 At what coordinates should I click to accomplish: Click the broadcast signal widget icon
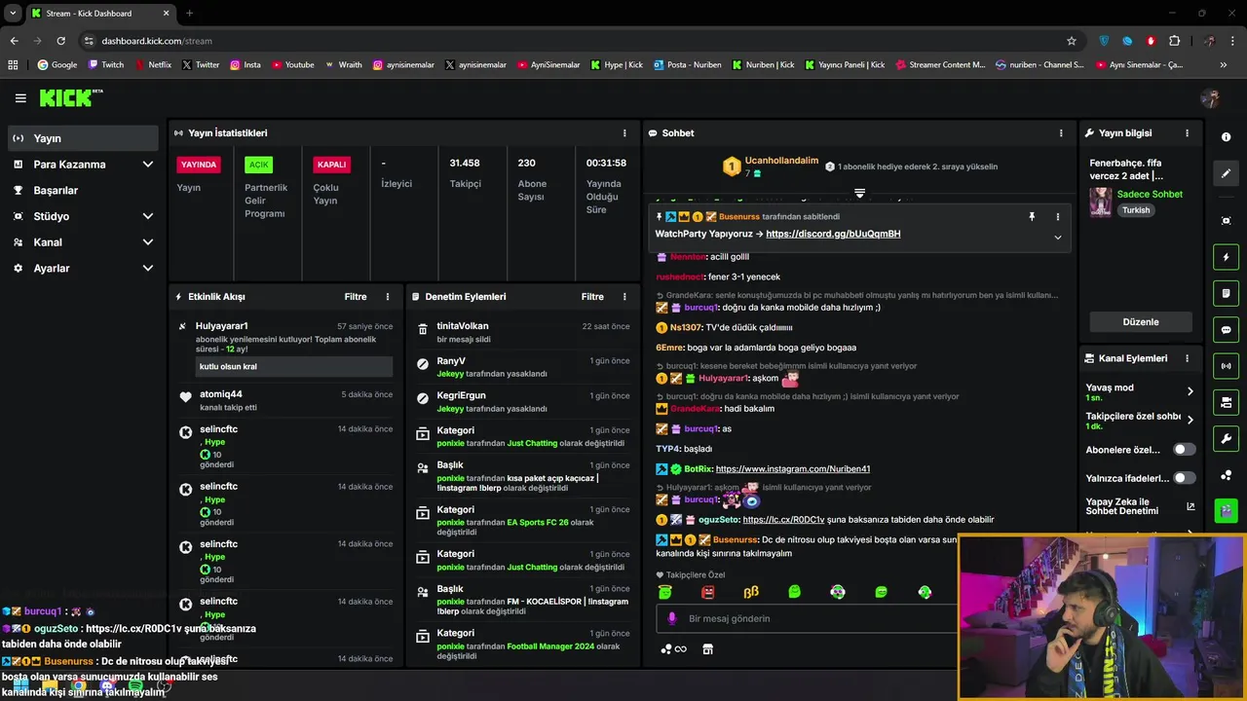point(1227,366)
